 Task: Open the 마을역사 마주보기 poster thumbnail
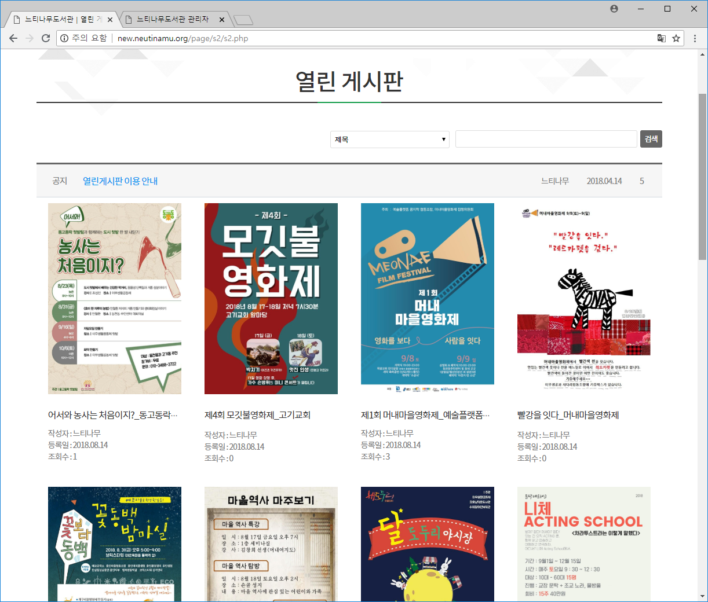click(x=271, y=544)
